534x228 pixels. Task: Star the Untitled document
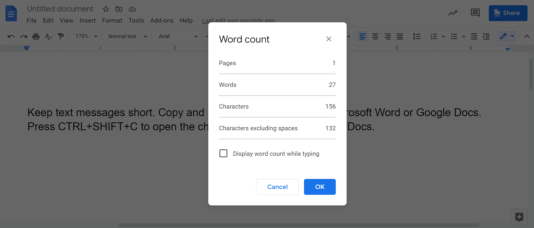[106, 9]
